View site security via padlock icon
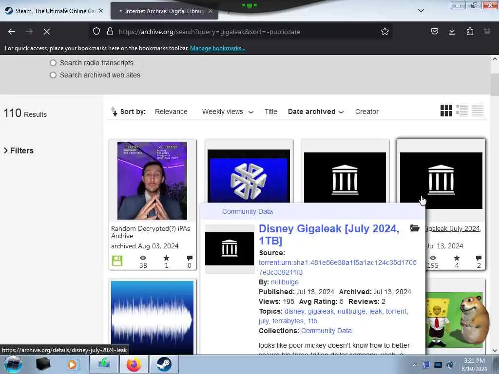Image resolution: width=499 pixels, height=374 pixels. tap(110, 32)
